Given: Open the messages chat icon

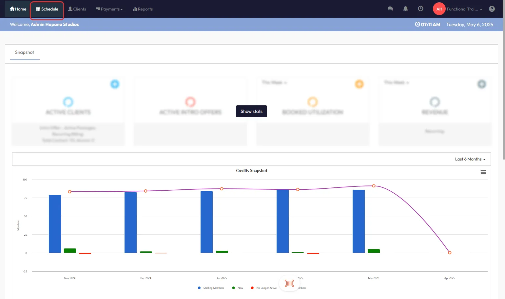Looking at the screenshot, I should coord(390,9).
